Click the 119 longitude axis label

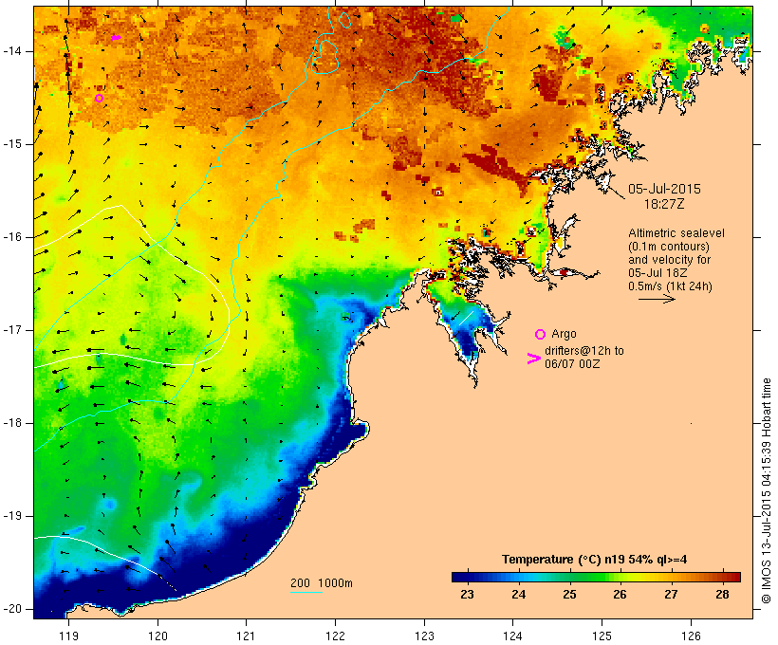68,636
